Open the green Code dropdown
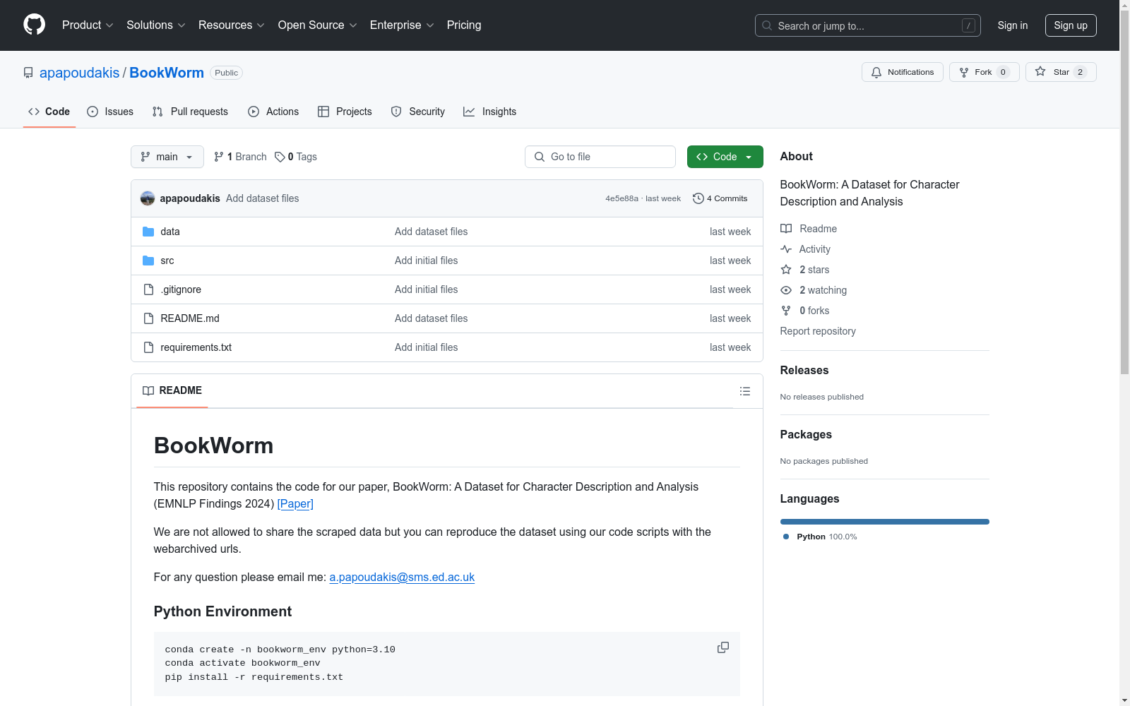This screenshot has width=1130, height=706. point(725,157)
